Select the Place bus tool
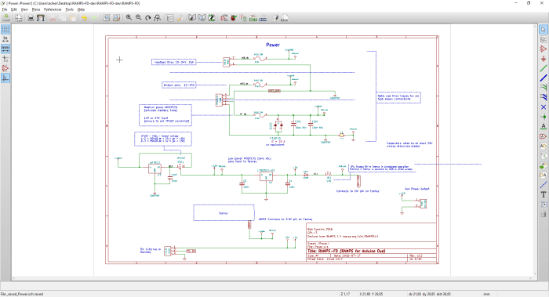 point(543,78)
